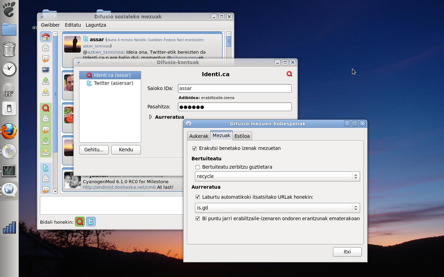Click the images stream icon in sidebar

pos(45,70)
